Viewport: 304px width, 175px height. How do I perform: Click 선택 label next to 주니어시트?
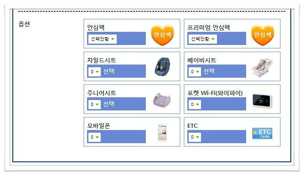(x=109, y=104)
